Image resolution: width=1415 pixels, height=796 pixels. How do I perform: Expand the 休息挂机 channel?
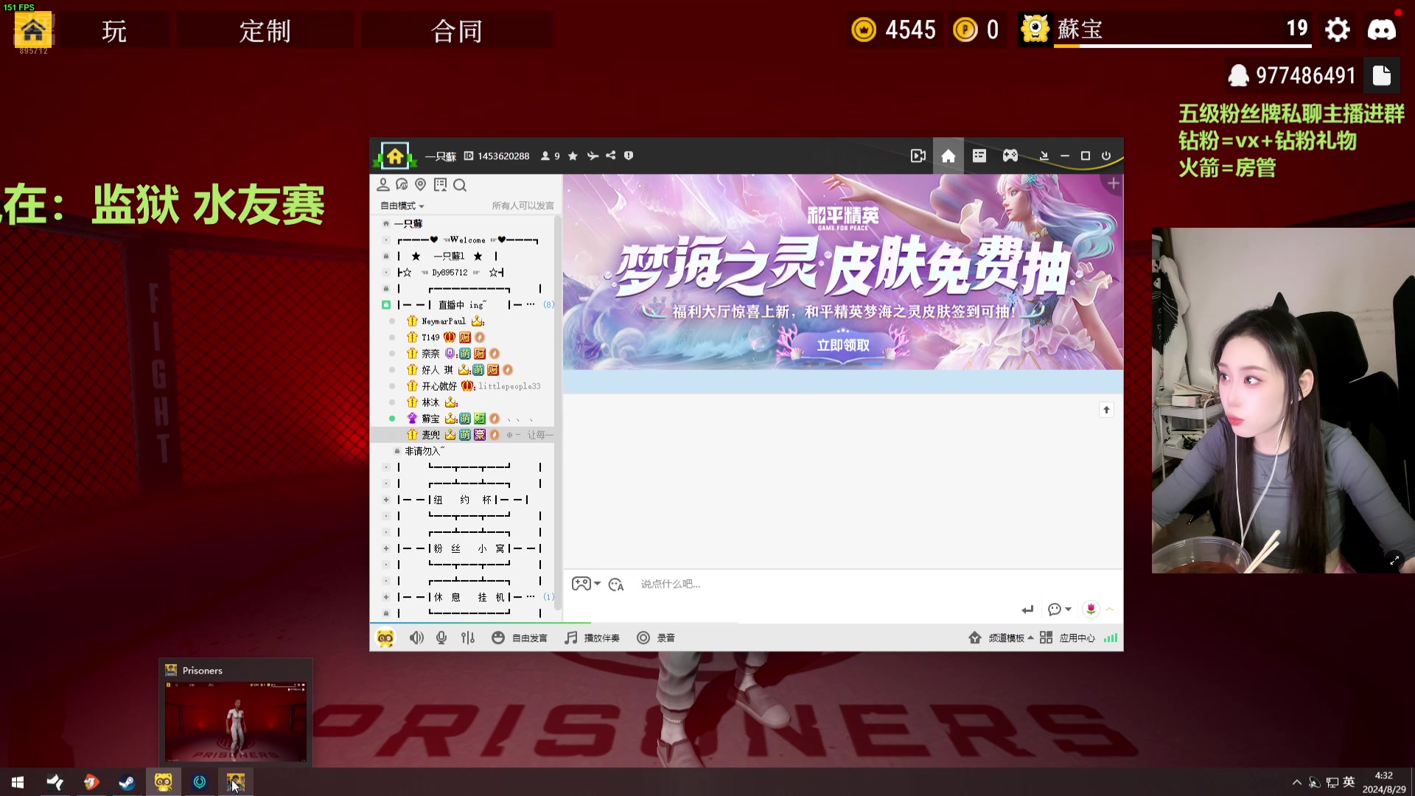386,597
